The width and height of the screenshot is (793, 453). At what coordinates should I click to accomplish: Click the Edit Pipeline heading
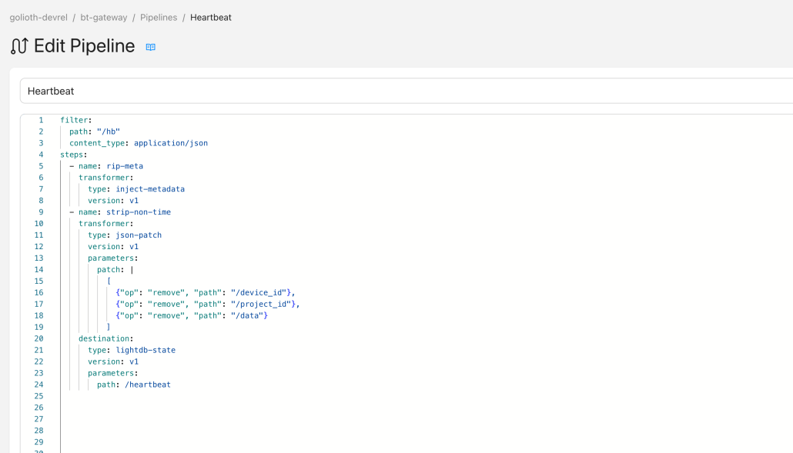(x=85, y=46)
